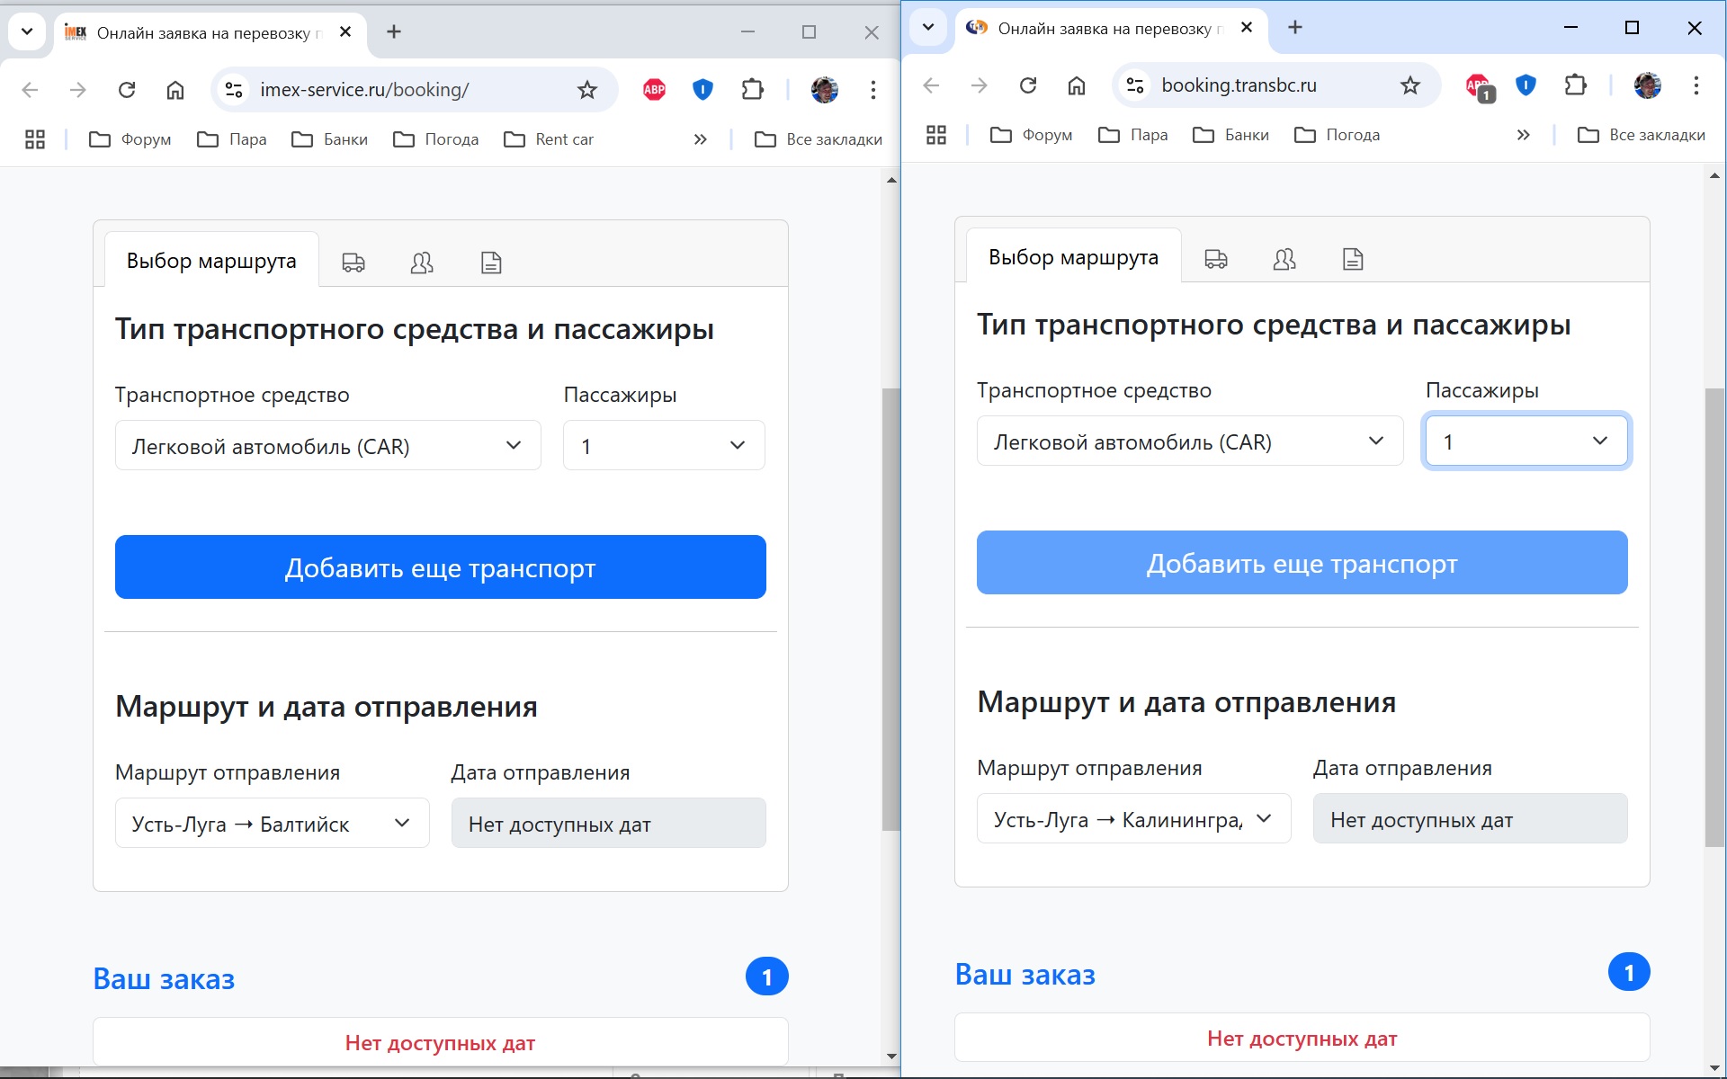The height and width of the screenshot is (1079, 1727).
Task: Open the apps grid in the left bookmarks bar
Action: [35, 139]
